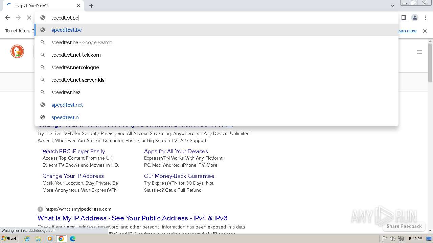Click the vertical page scrollbar thumb

pyautogui.click(x=430, y=62)
